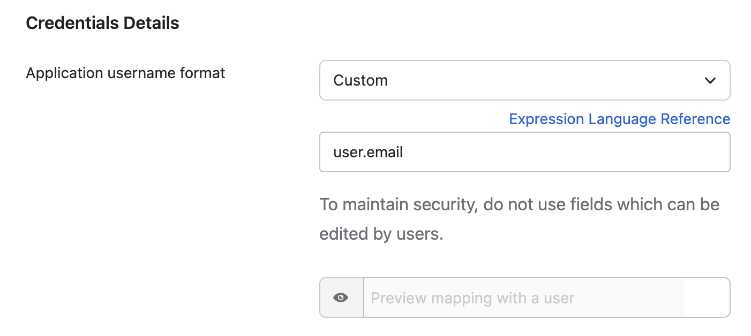Click the Application username format label
Screen dimensions: 751x336
tap(125, 73)
